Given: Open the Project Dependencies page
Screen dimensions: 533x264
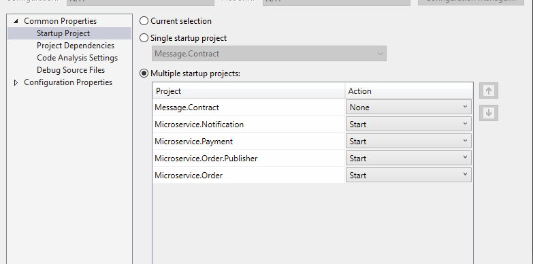Looking at the screenshot, I should click(x=76, y=46).
